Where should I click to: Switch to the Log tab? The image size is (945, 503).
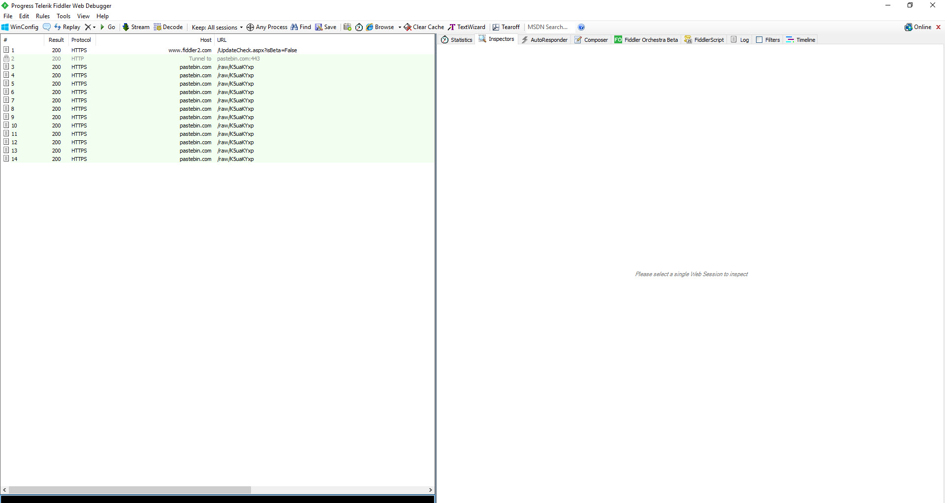pyautogui.click(x=740, y=40)
